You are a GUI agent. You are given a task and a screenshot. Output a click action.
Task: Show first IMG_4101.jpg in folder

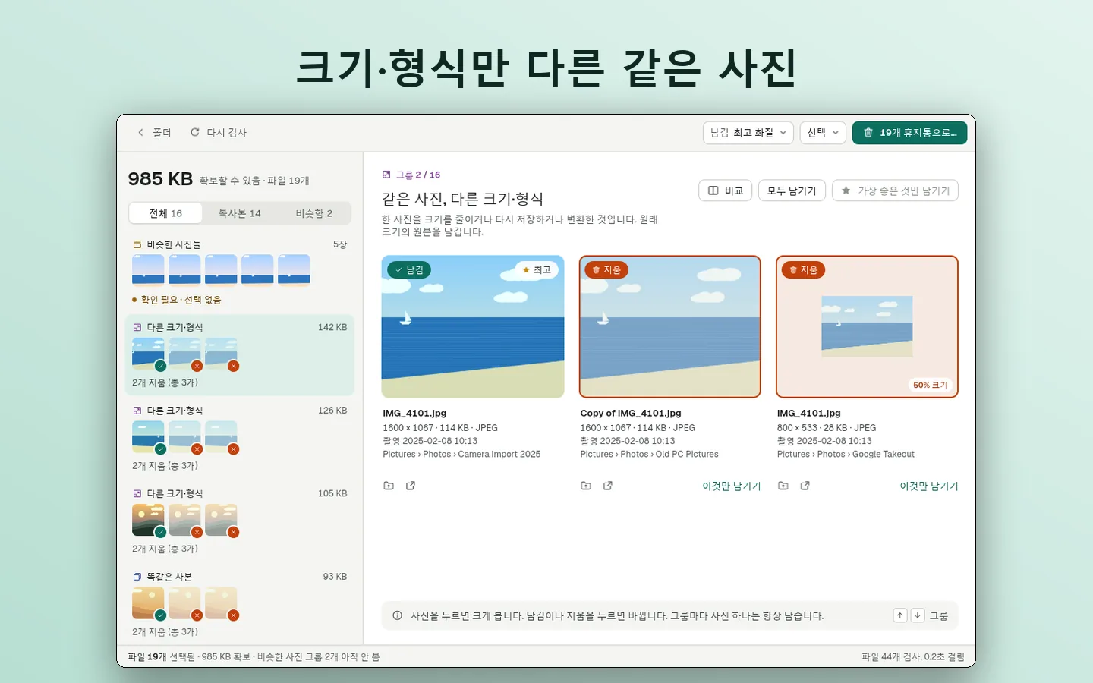(x=389, y=486)
